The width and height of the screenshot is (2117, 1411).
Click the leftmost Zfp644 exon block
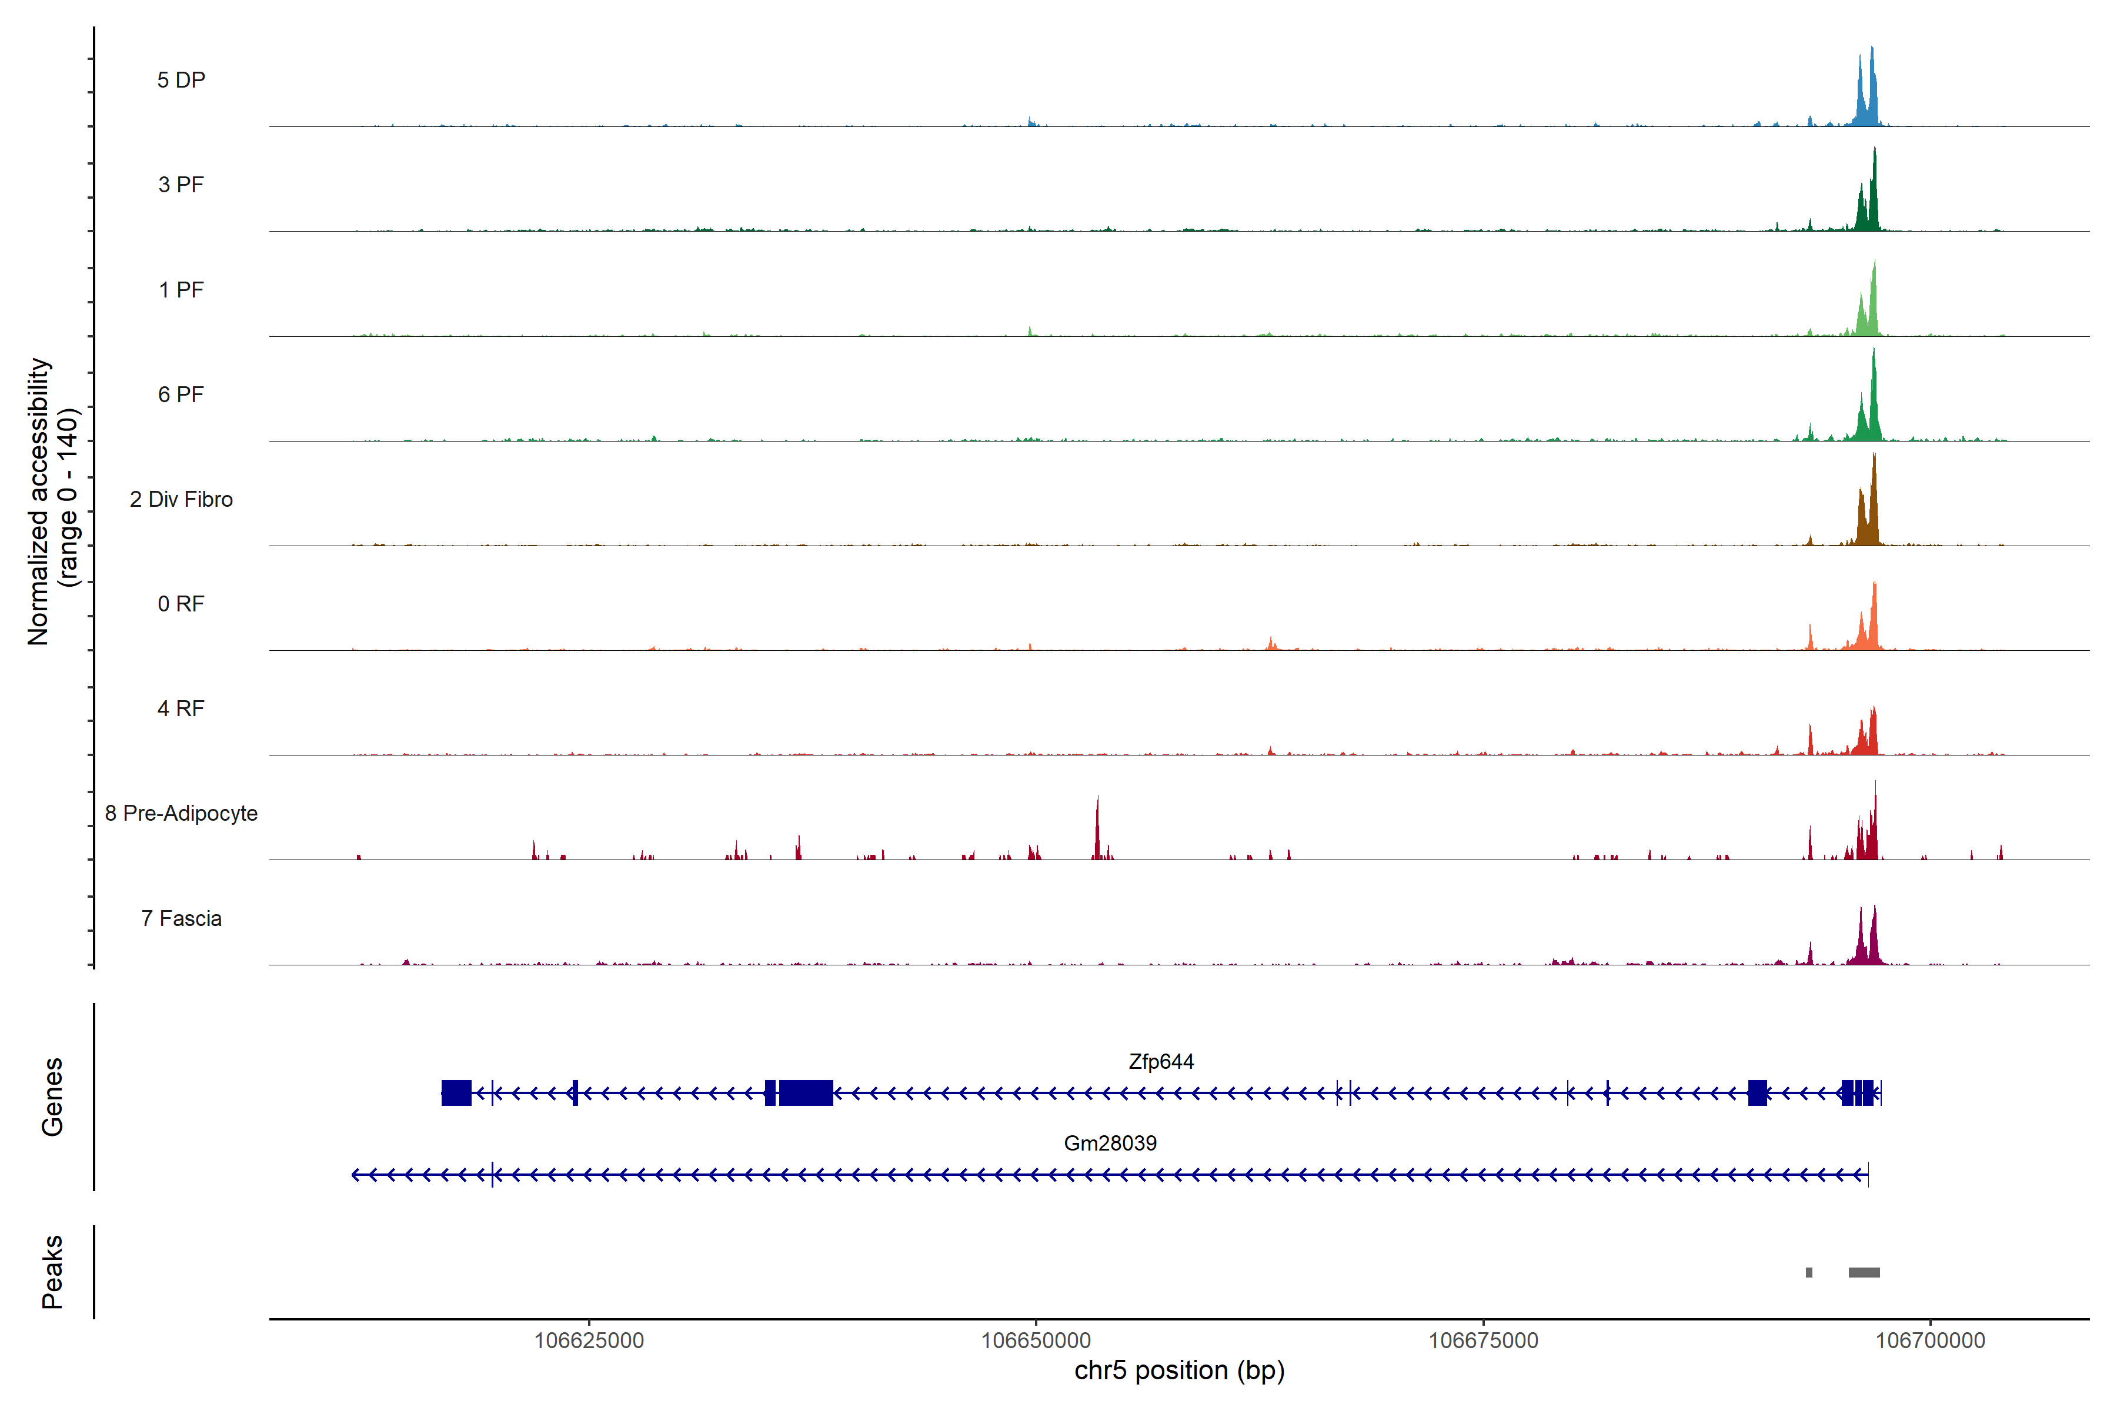point(456,1092)
